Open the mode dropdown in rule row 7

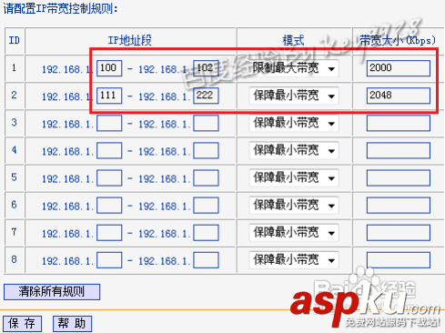294,232
